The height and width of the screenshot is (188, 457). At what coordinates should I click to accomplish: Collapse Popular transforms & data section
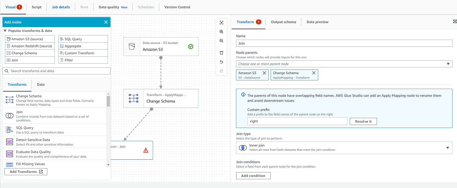[x=5, y=31]
